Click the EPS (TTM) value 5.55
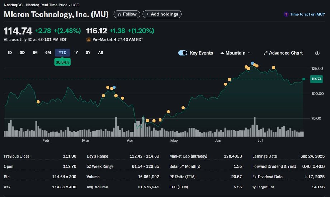330x197 pixels. pos(237,187)
